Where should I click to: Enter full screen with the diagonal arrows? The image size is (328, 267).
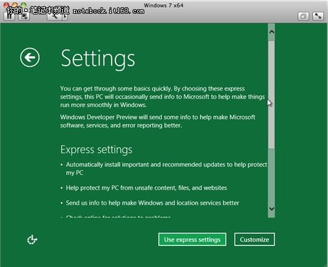318,16
